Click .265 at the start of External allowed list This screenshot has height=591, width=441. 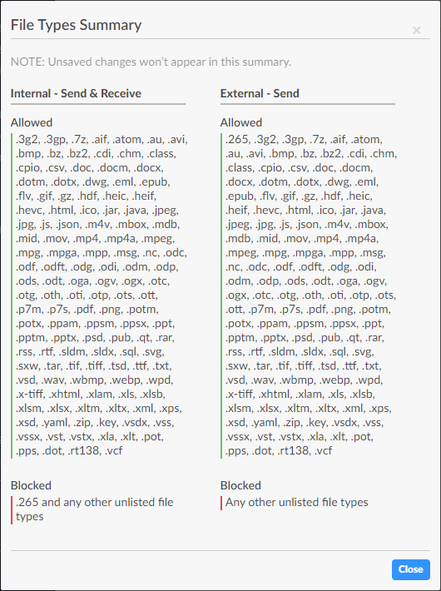[x=236, y=140]
